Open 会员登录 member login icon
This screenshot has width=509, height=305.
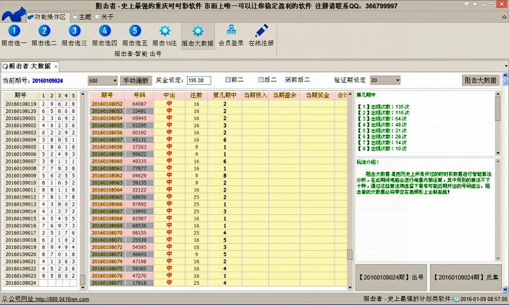pos(231,31)
